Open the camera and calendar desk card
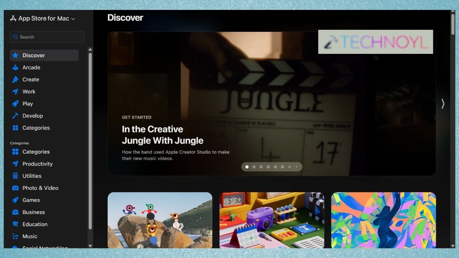Screen dimensions: 459x258 (x=272, y=220)
